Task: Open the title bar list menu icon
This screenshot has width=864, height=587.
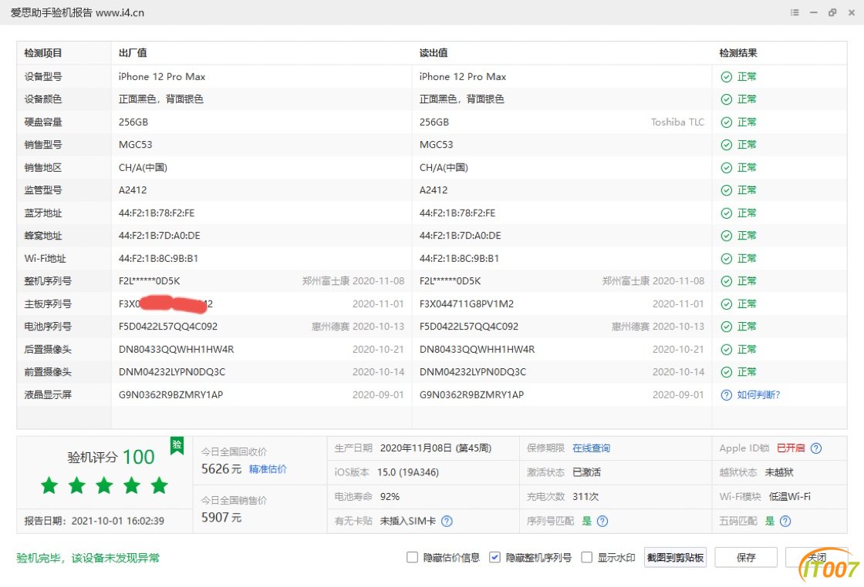Action: point(794,12)
